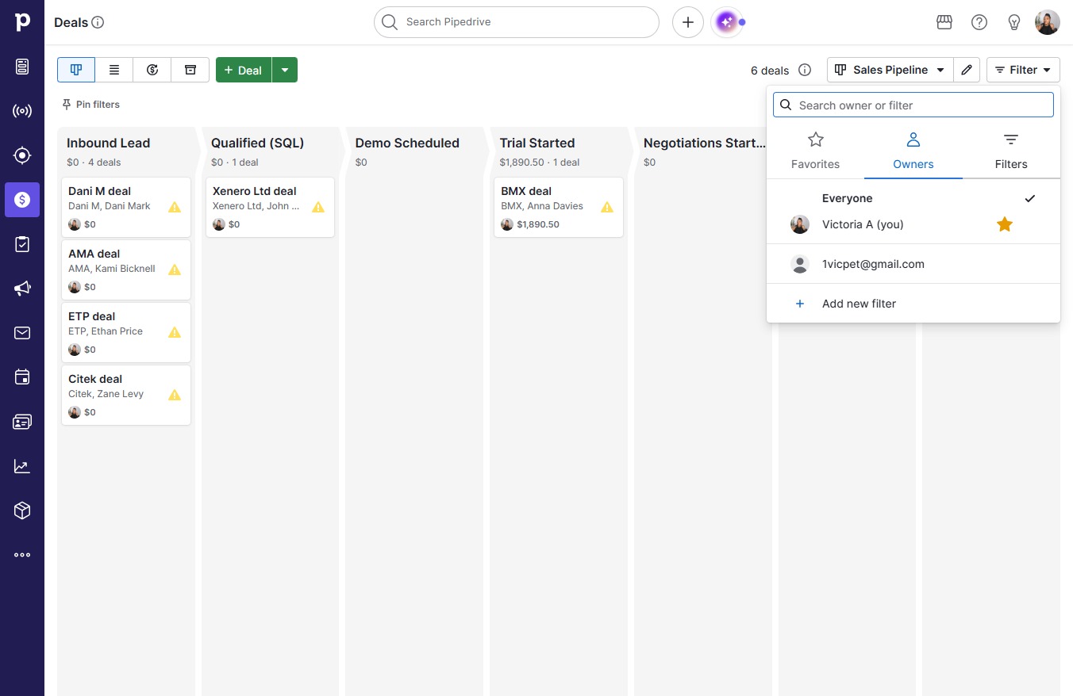Click the quick add plus button

coord(688,22)
